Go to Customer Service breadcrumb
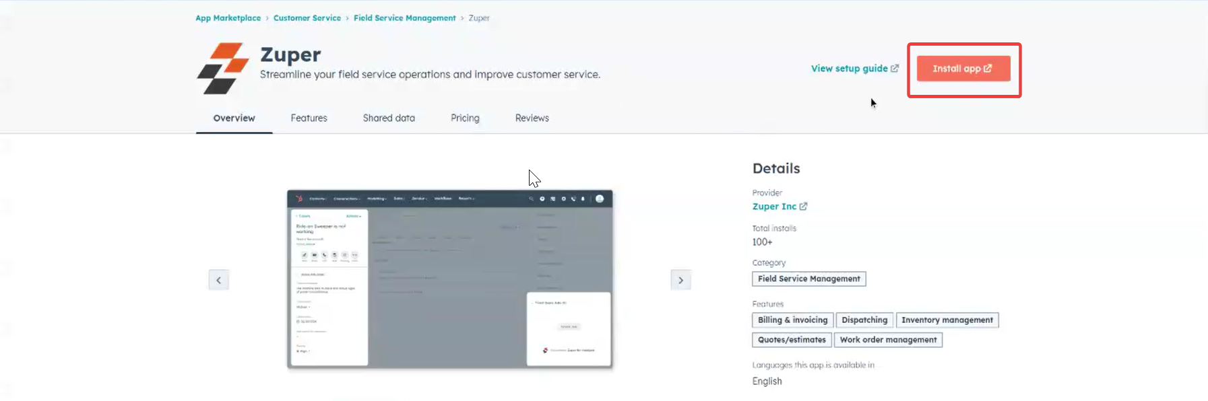The height and width of the screenshot is (401, 1208). coord(307,18)
